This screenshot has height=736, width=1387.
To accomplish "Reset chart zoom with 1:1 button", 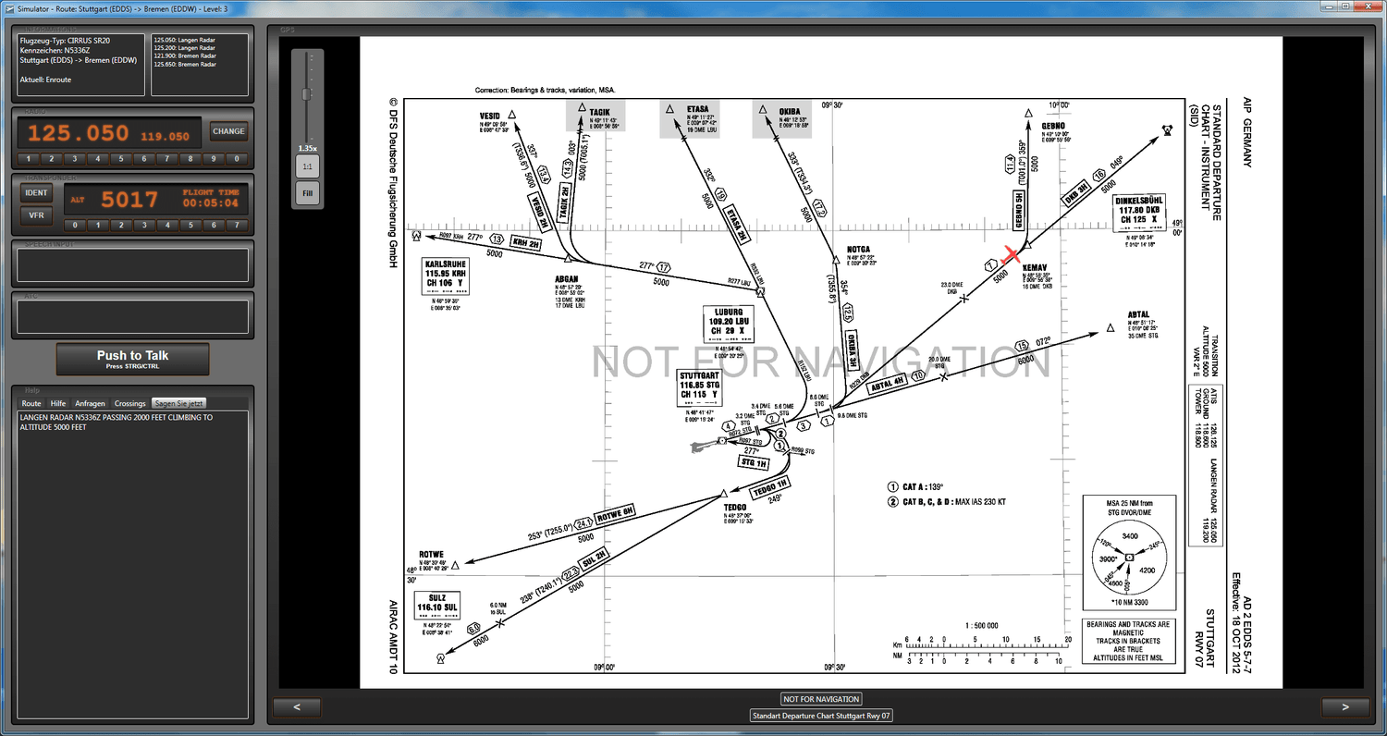I will (x=307, y=166).
